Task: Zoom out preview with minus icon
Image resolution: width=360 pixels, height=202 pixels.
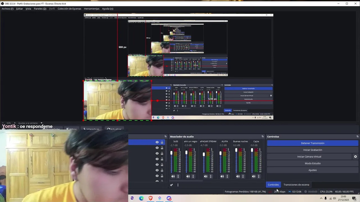Action: (3, 123)
